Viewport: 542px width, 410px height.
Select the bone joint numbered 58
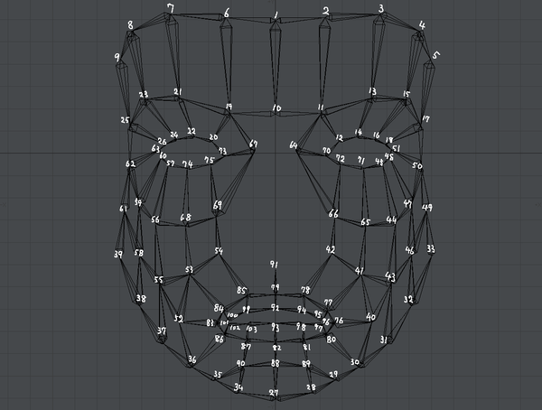[139, 253]
